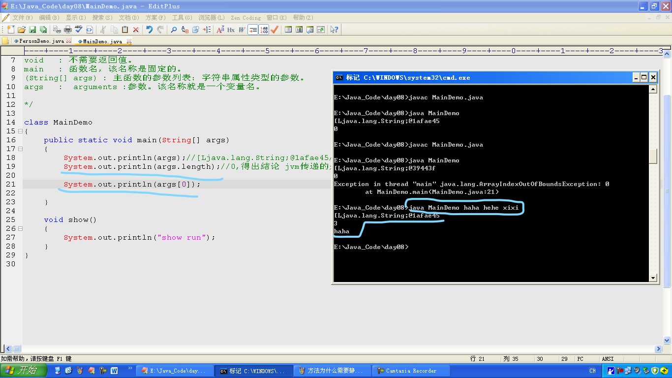The height and width of the screenshot is (378, 672).
Task: Click the Replace icon in toolbar
Action: pos(185,30)
